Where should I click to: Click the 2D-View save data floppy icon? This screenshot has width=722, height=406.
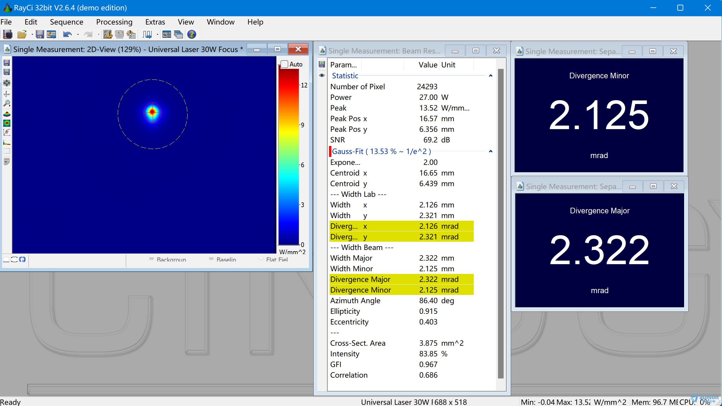pos(7,63)
